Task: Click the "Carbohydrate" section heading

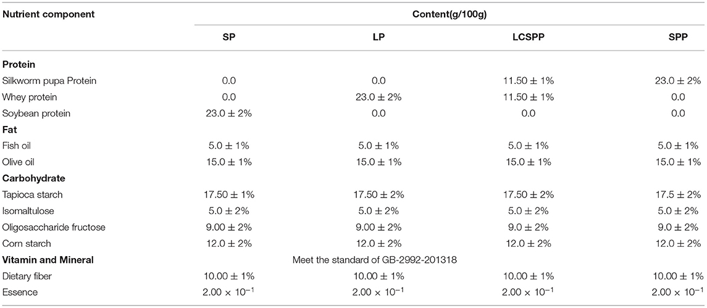Action: (x=34, y=178)
